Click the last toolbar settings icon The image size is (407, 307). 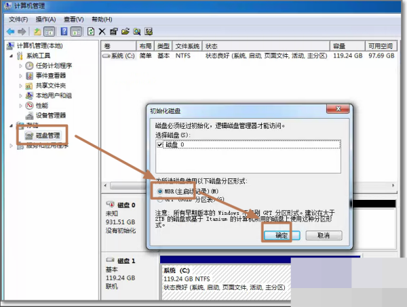[149, 32]
